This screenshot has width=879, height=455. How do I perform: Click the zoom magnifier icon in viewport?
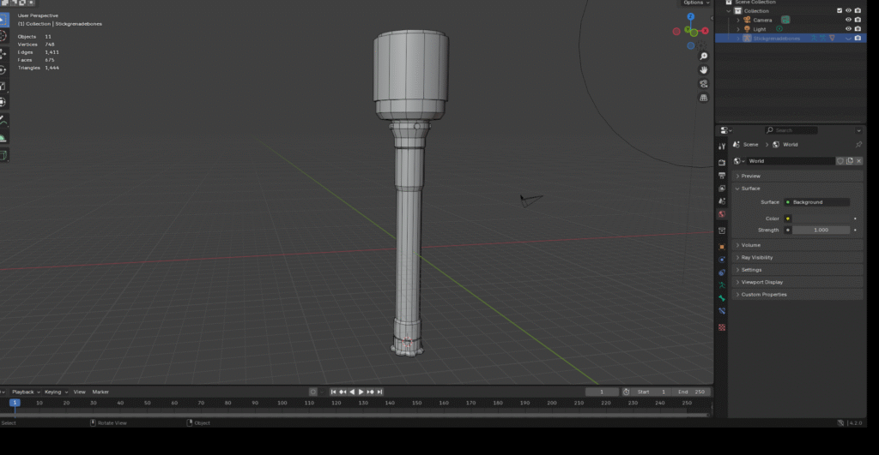click(703, 55)
